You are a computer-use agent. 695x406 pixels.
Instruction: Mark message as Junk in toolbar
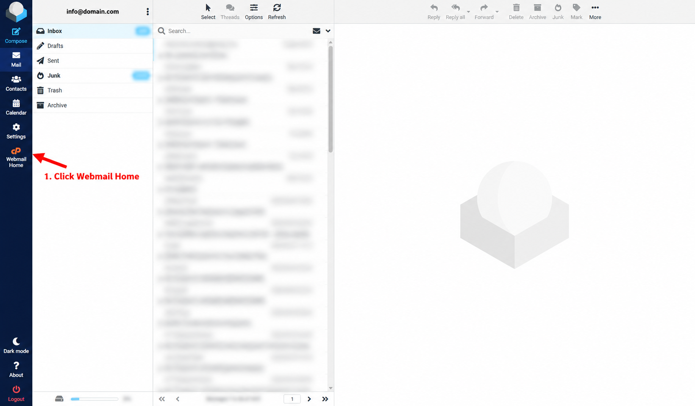558,12
